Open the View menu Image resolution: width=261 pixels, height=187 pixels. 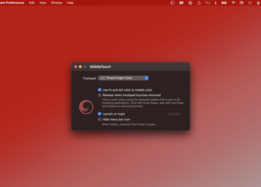click(42, 3)
